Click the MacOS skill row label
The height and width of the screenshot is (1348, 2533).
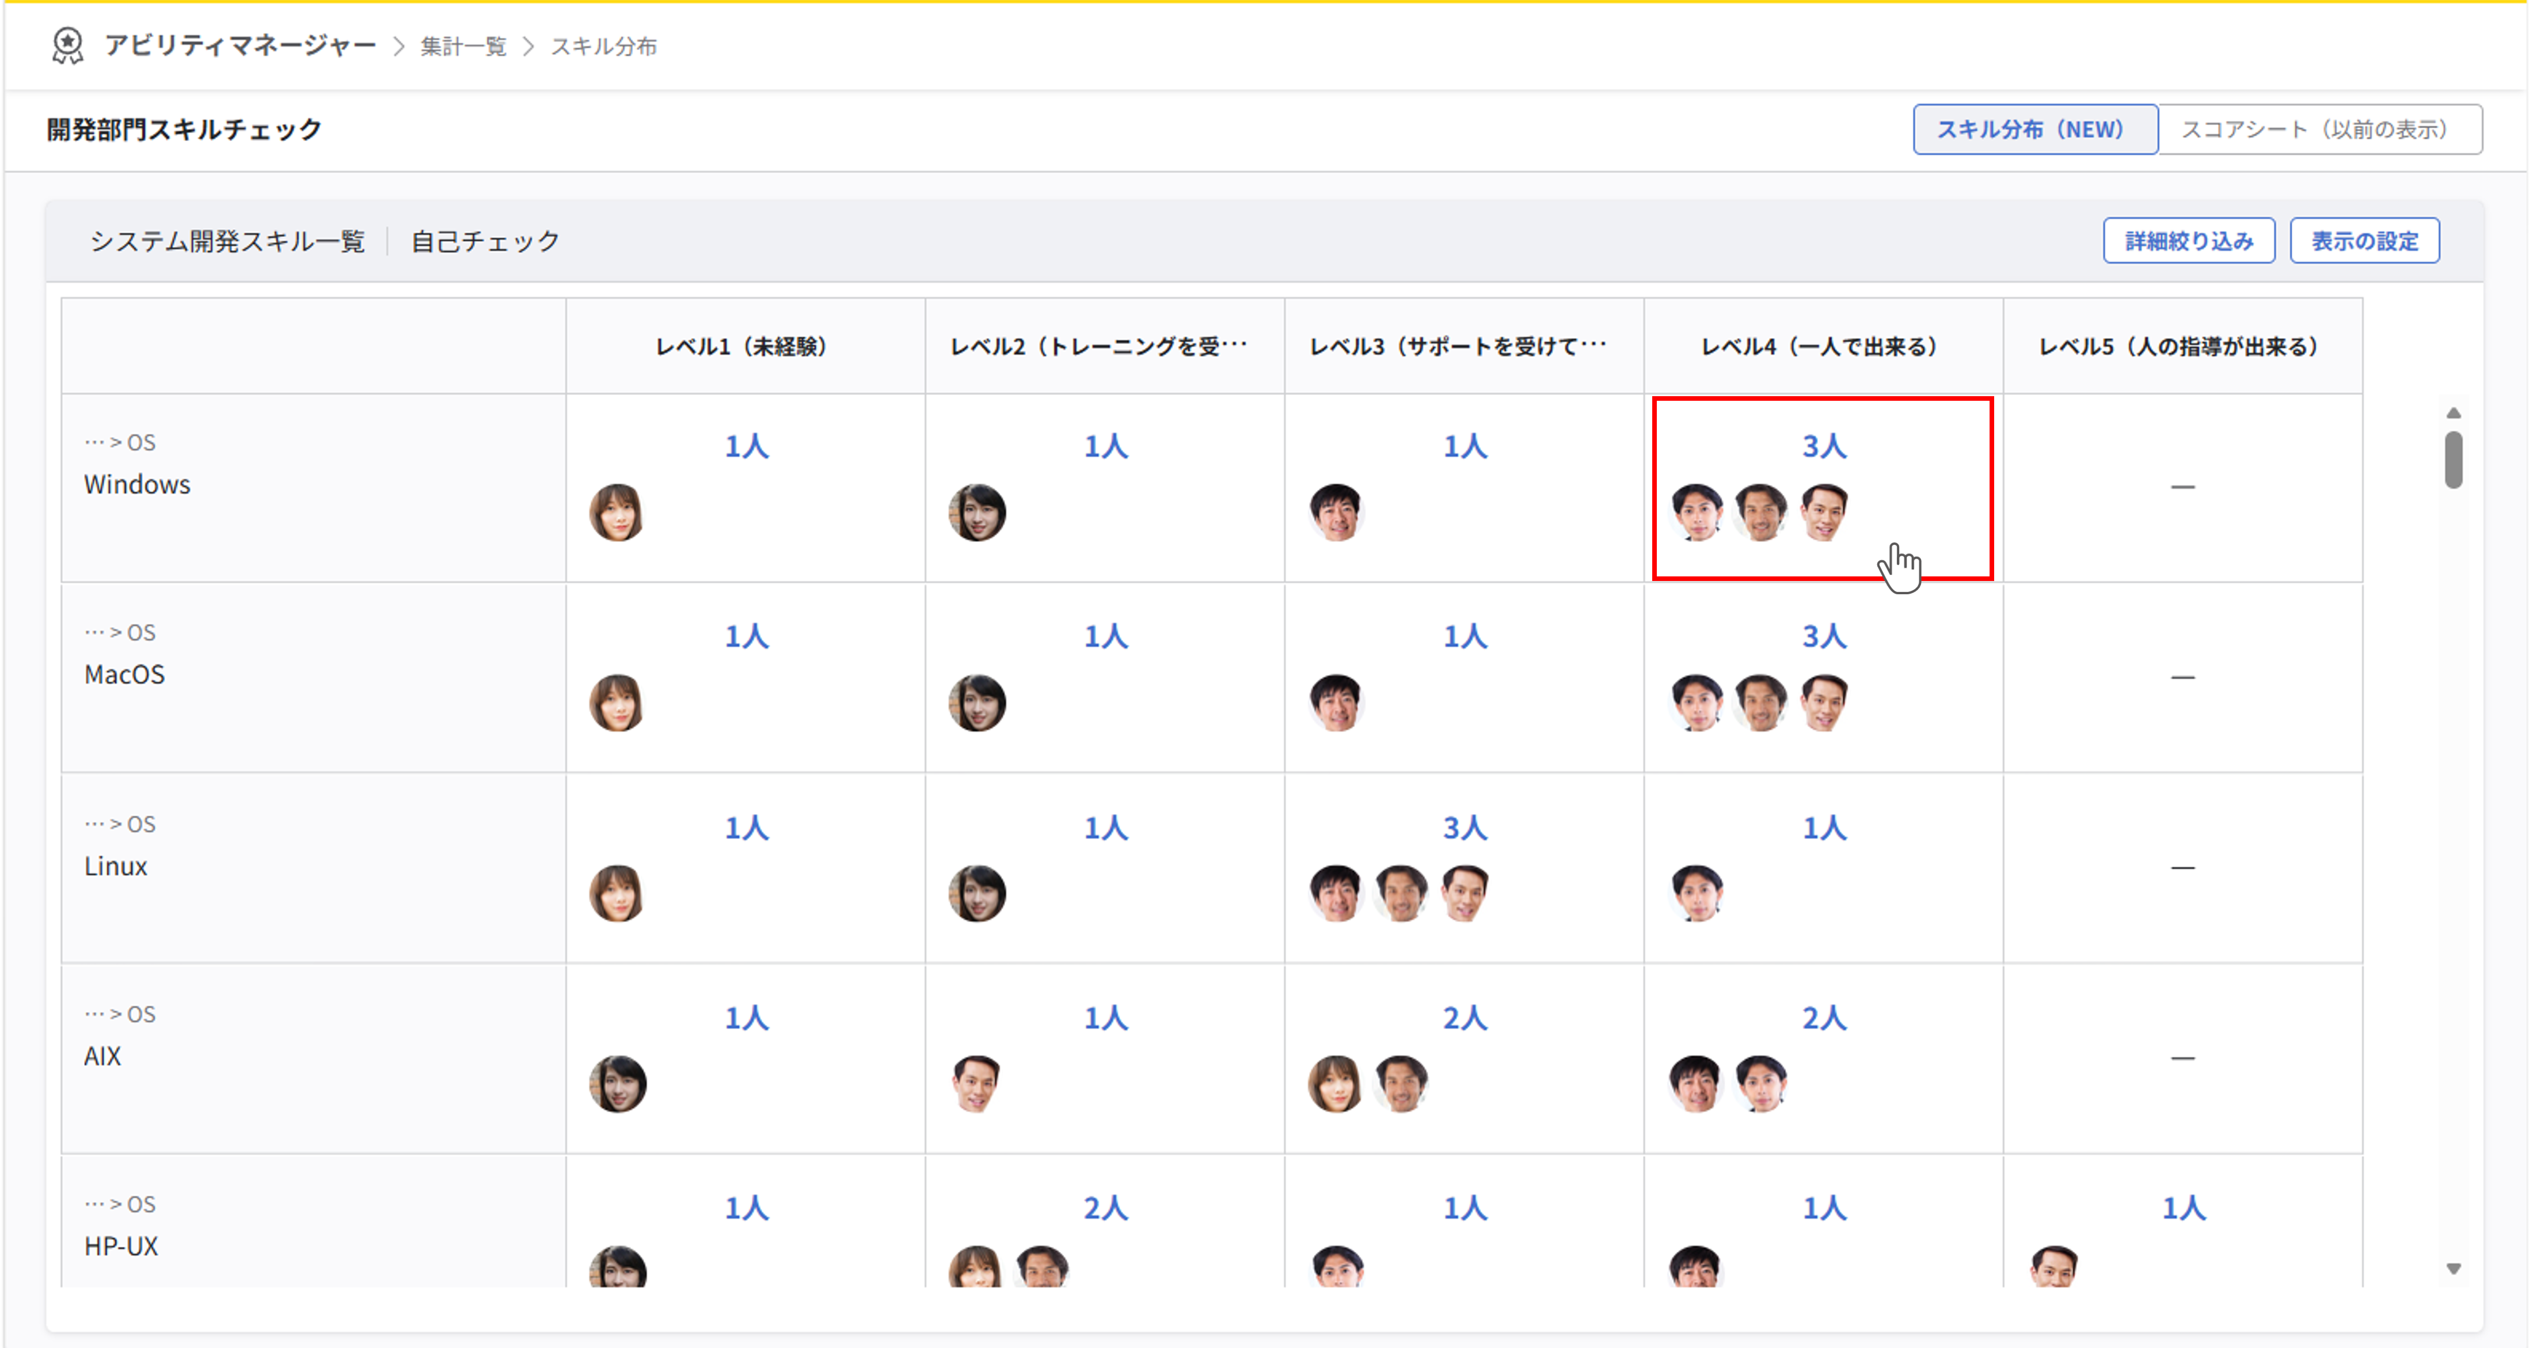click(x=124, y=675)
